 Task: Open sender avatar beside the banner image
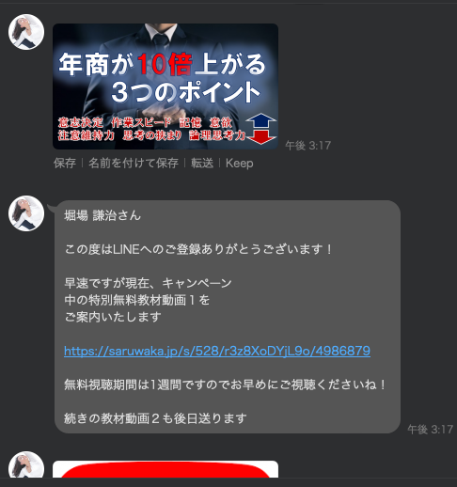(26, 32)
